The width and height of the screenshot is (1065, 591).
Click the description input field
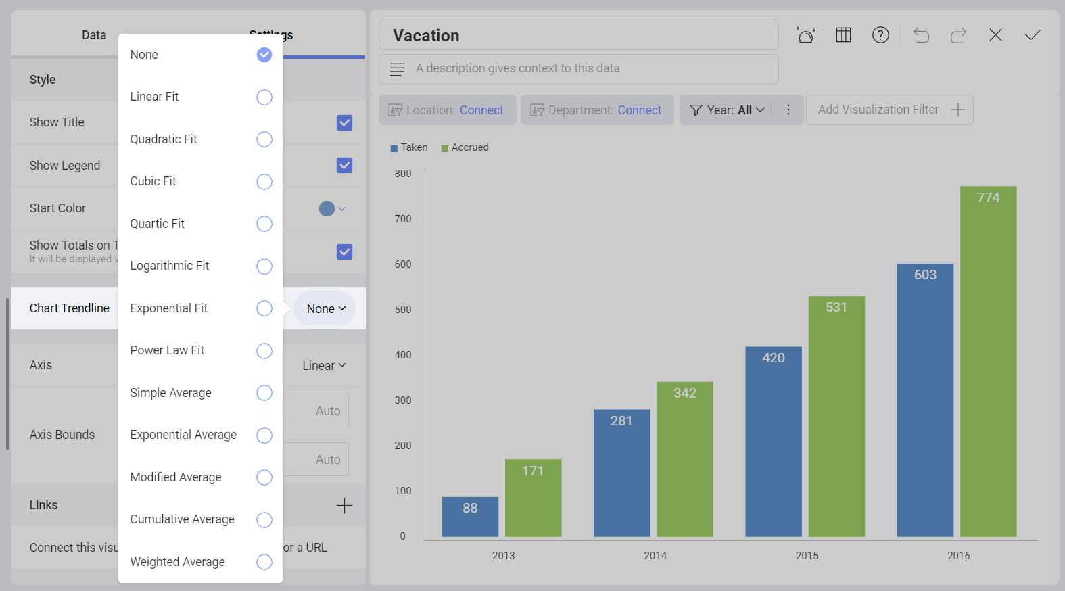pos(579,69)
